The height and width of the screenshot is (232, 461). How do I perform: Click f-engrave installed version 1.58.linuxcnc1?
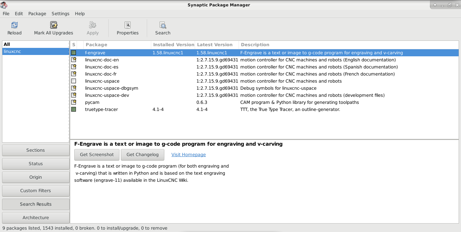(168, 53)
